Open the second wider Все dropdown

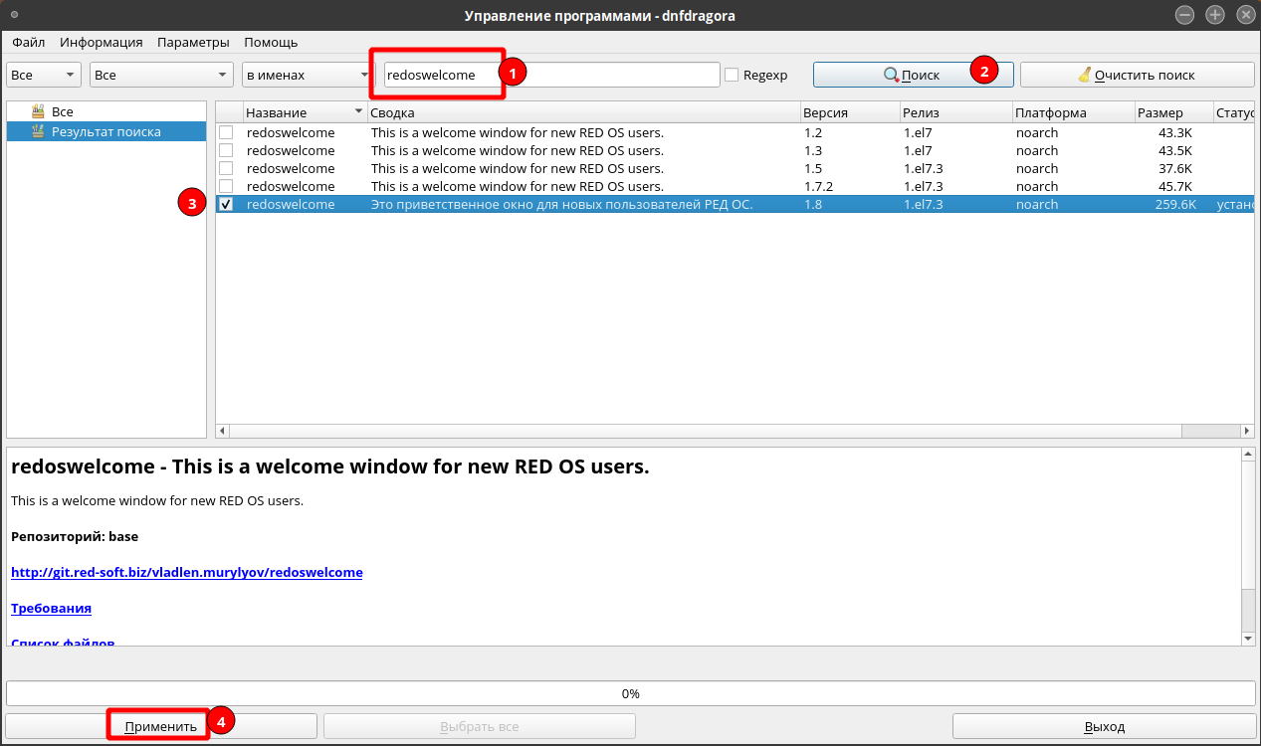coord(161,75)
